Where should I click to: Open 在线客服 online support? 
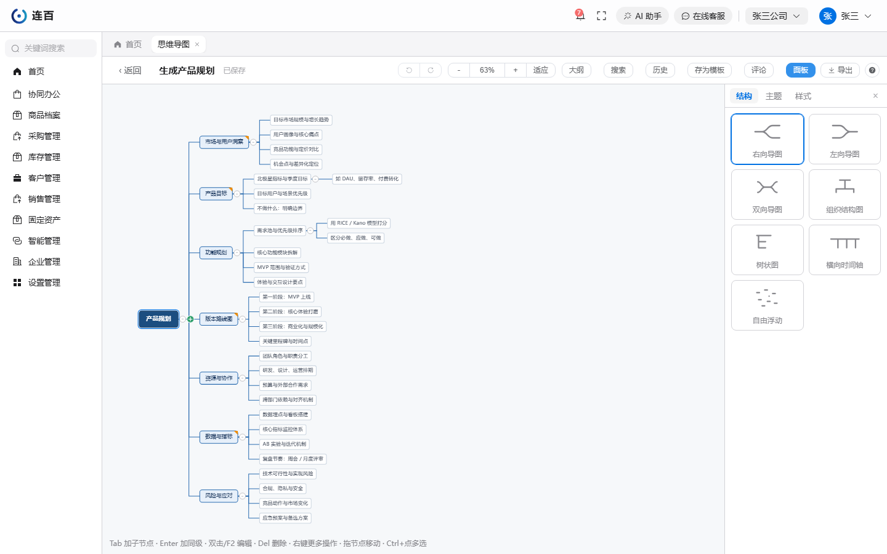tap(703, 16)
